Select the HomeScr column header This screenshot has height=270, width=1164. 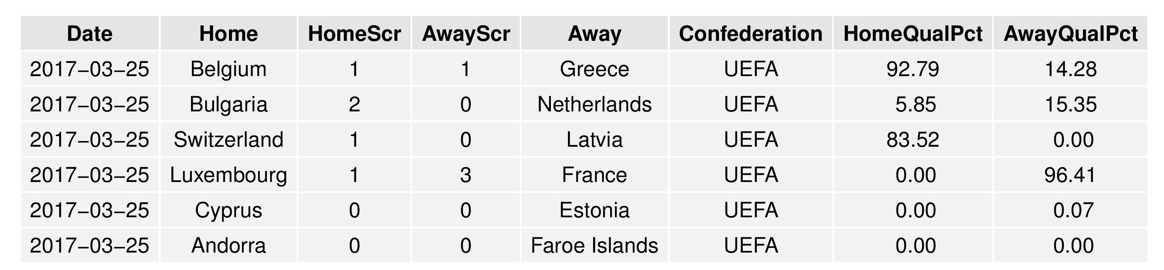point(354,34)
